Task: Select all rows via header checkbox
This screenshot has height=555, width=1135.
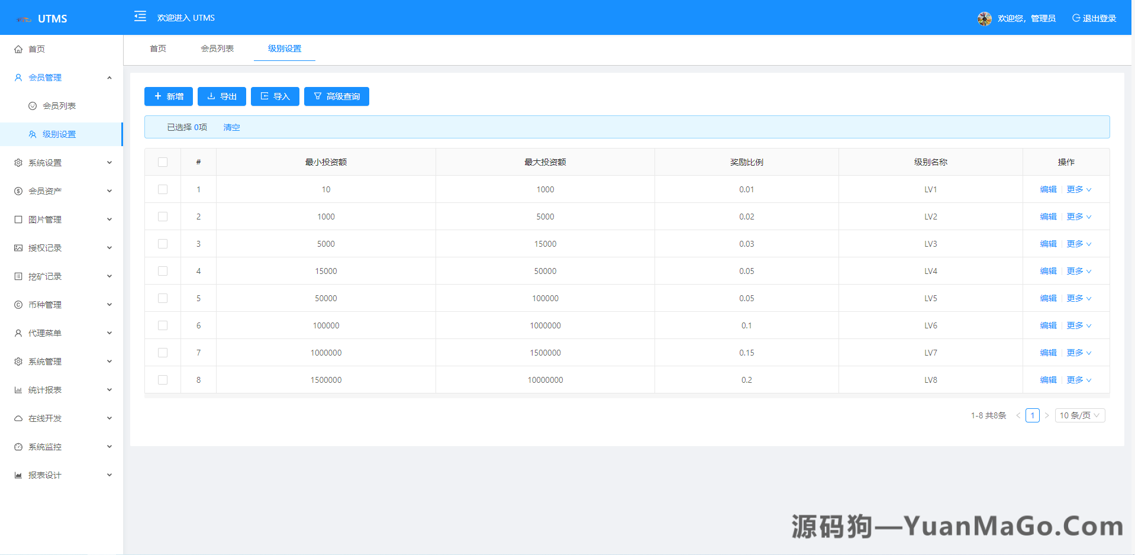Action: 163,161
